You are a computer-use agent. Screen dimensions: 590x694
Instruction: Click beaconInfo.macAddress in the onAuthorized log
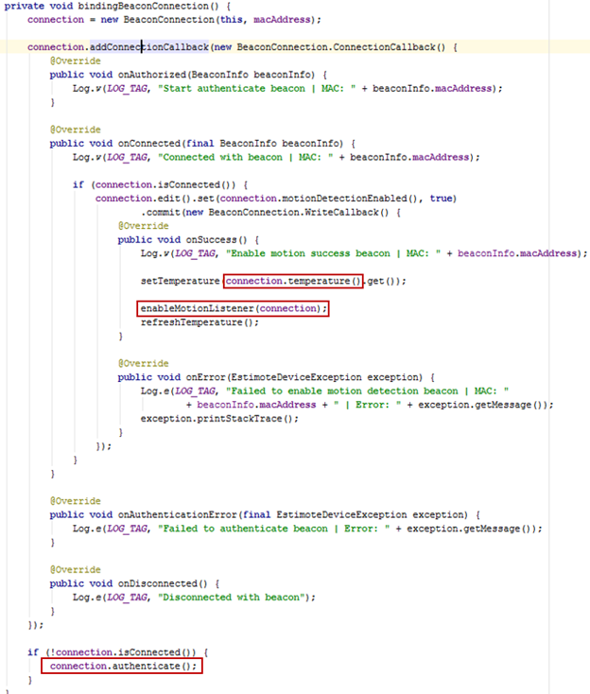pyautogui.click(x=432, y=89)
